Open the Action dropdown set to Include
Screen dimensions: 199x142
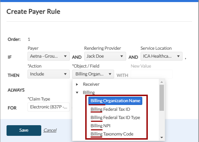(48, 74)
